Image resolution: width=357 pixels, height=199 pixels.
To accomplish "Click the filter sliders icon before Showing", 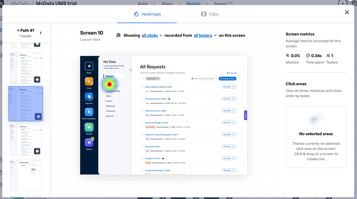I will click(x=119, y=35).
